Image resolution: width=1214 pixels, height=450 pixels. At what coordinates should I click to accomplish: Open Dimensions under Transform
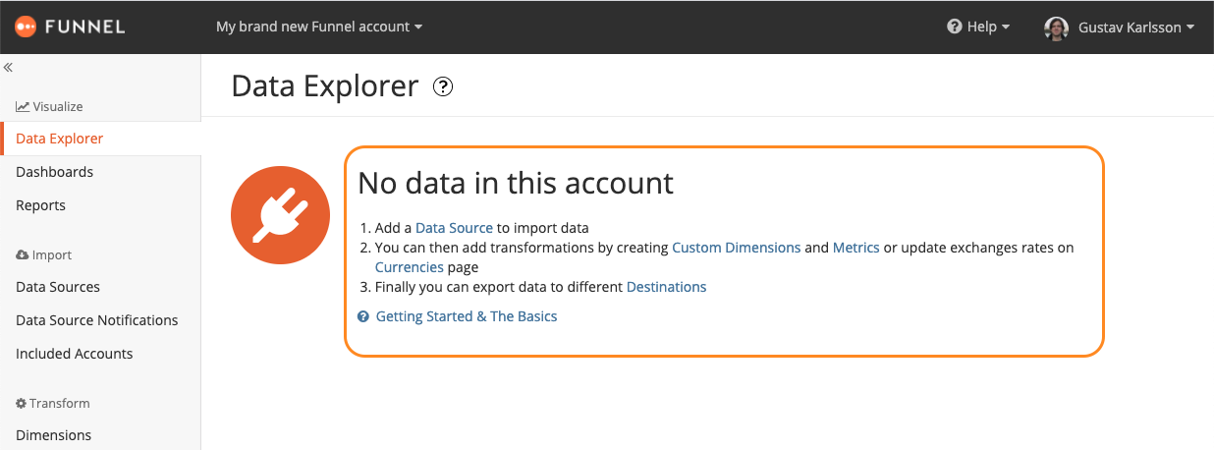click(54, 435)
